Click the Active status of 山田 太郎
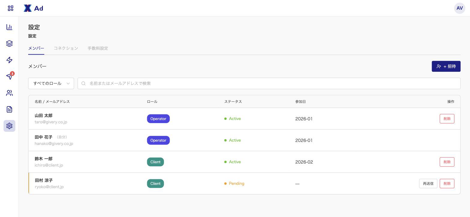This screenshot has width=470, height=217. 233,119
